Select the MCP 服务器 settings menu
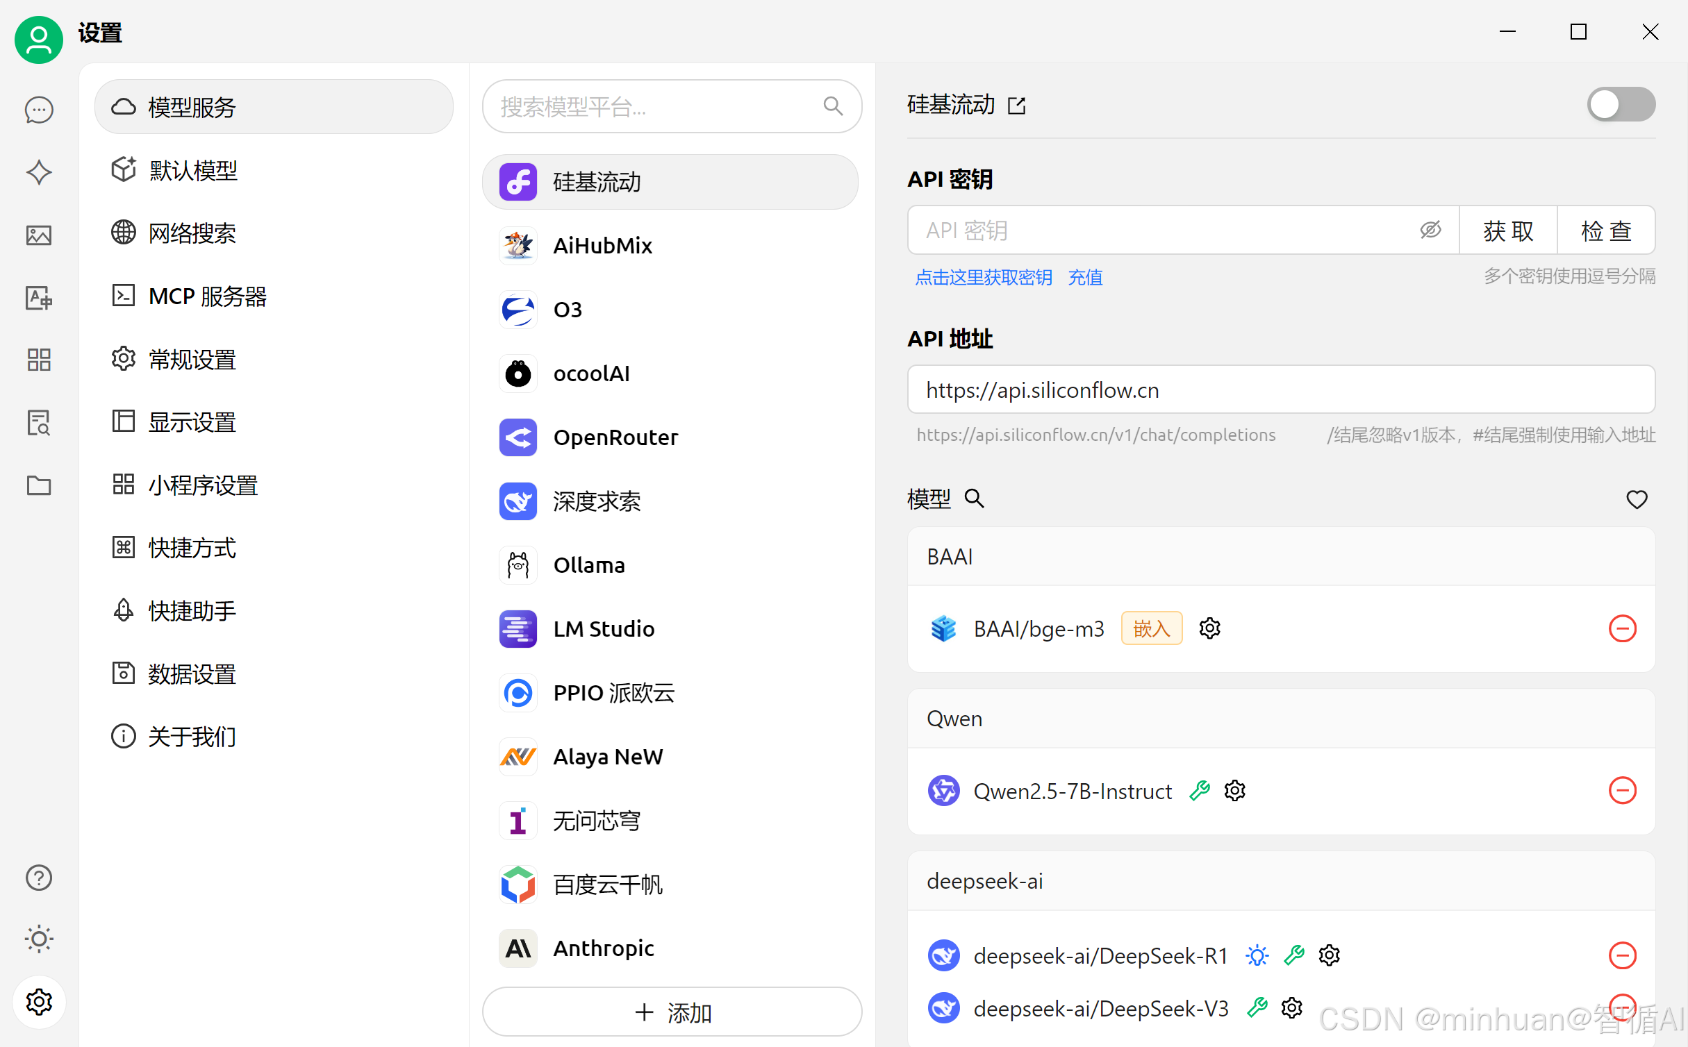 (207, 296)
